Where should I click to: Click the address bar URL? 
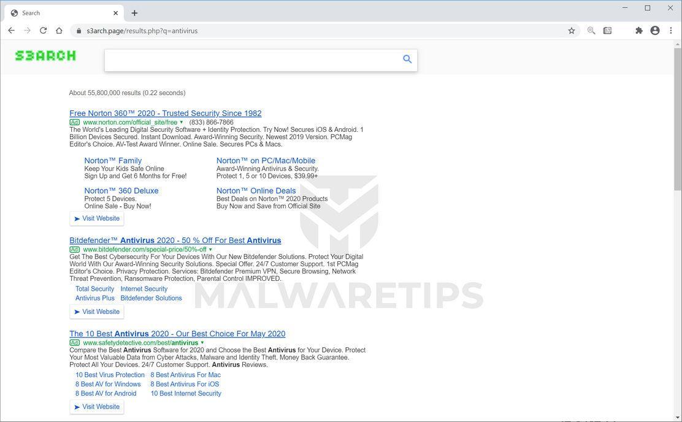142,31
